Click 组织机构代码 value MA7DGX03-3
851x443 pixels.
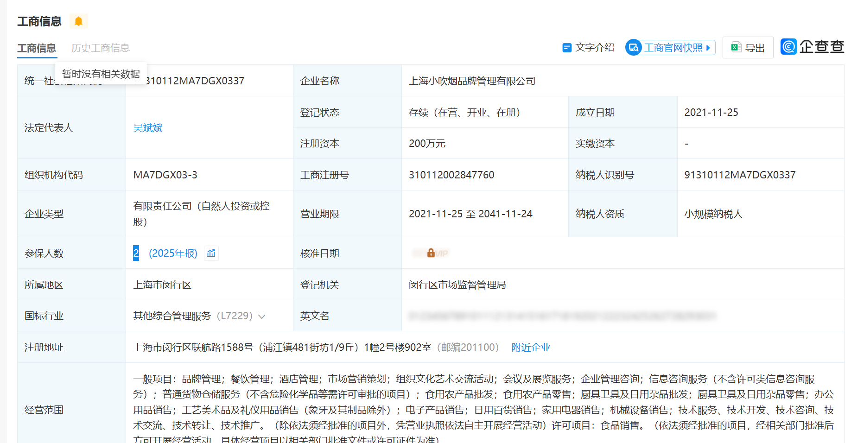(165, 175)
